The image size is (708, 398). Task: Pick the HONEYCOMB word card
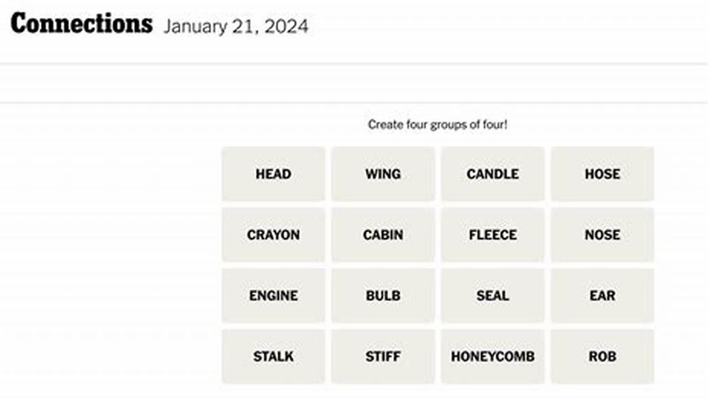pos(492,356)
